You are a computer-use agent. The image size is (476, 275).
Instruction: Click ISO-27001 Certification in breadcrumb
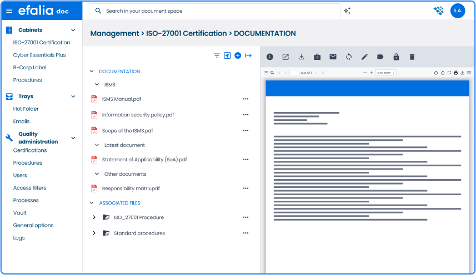pos(187,33)
